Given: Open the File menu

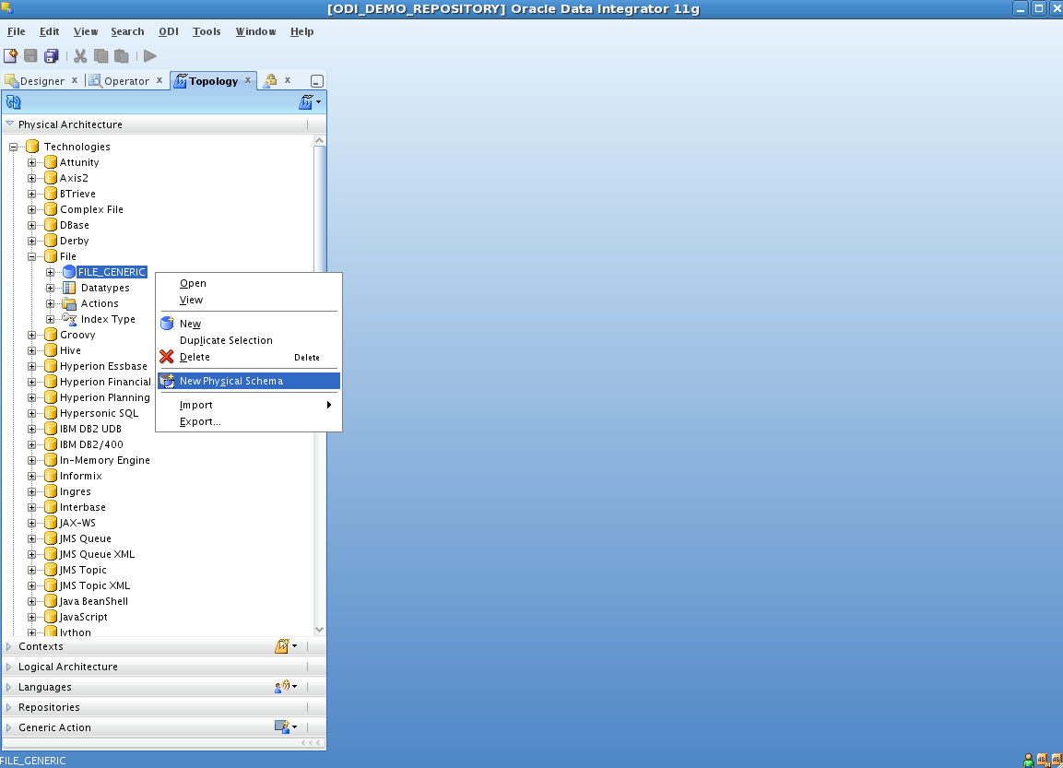Looking at the screenshot, I should coord(17,31).
